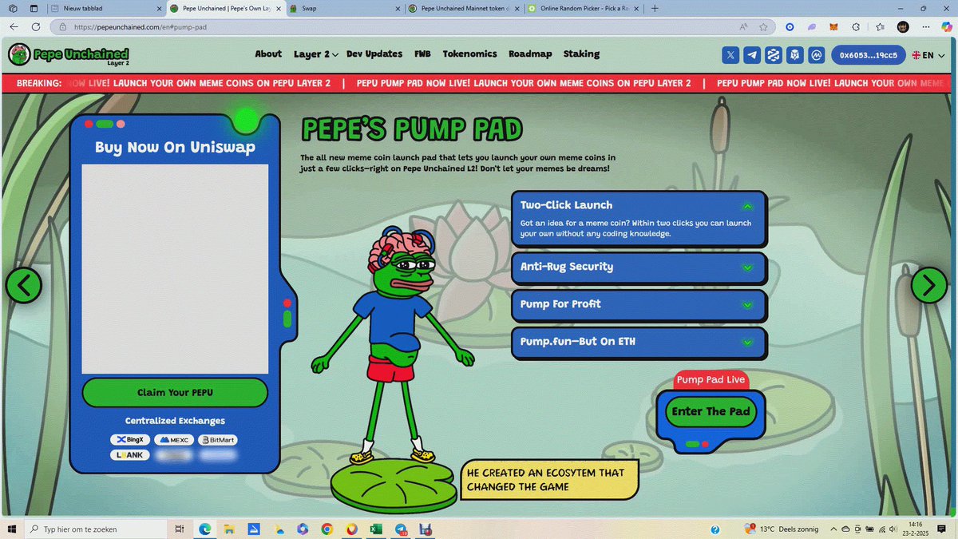This screenshot has width=958, height=539.
Task: Click the Pepe Unchained logo
Action: click(x=68, y=55)
